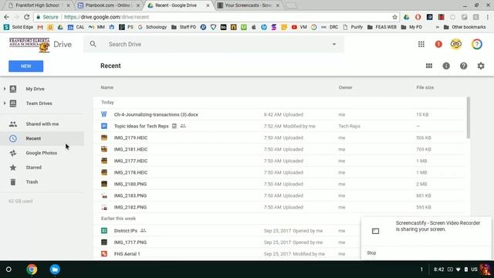Click the Docs icon of Topic Ideas
Image resolution: width=494 pixels, height=278 pixels.
point(104,126)
